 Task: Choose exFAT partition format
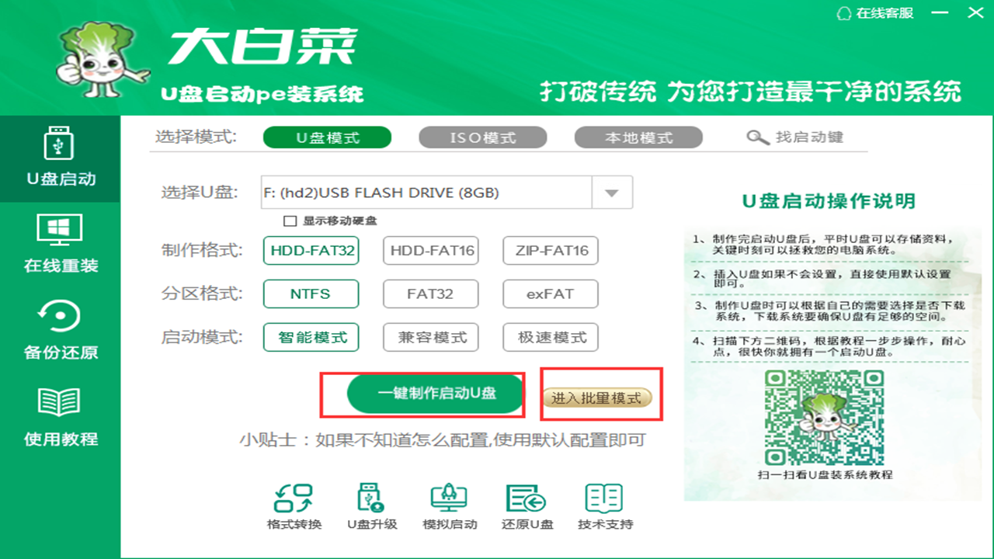[x=551, y=294]
